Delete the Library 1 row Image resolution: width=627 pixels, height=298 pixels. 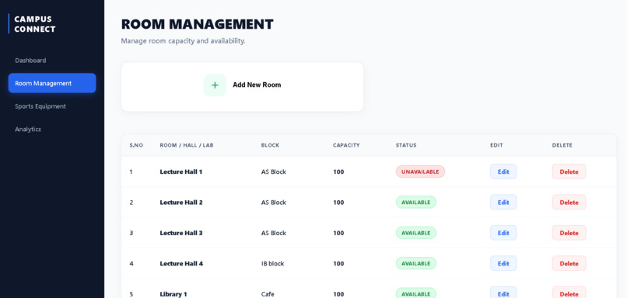coord(569,293)
